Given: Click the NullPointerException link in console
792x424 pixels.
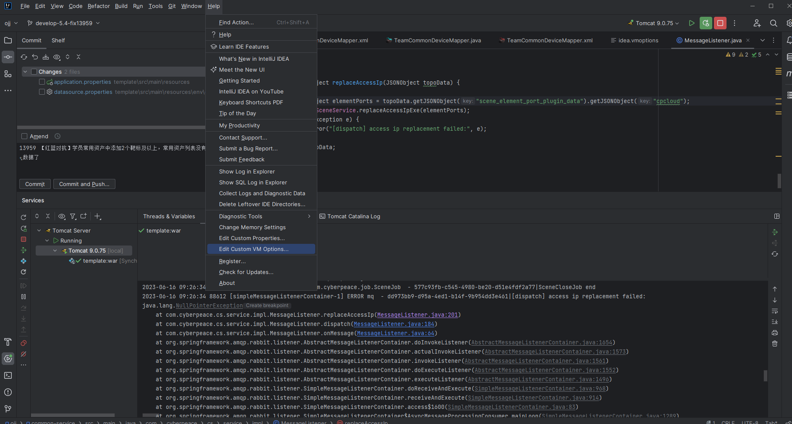Looking at the screenshot, I should (x=209, y=305).
